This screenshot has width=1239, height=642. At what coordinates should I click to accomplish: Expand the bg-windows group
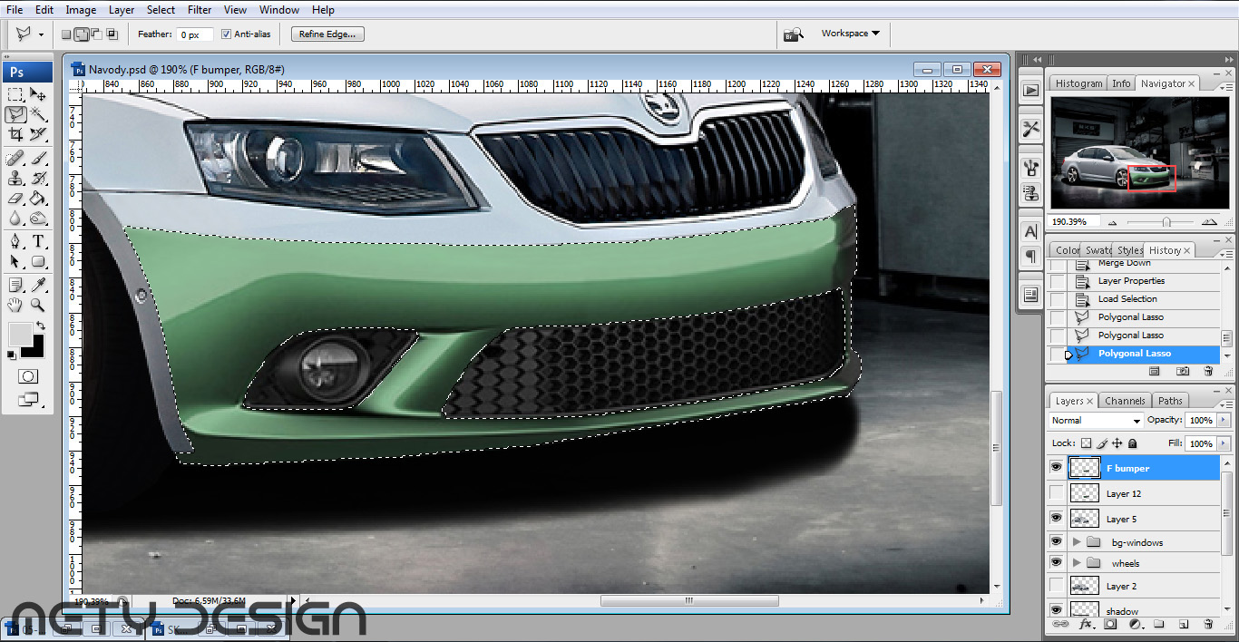point(1078,541)
